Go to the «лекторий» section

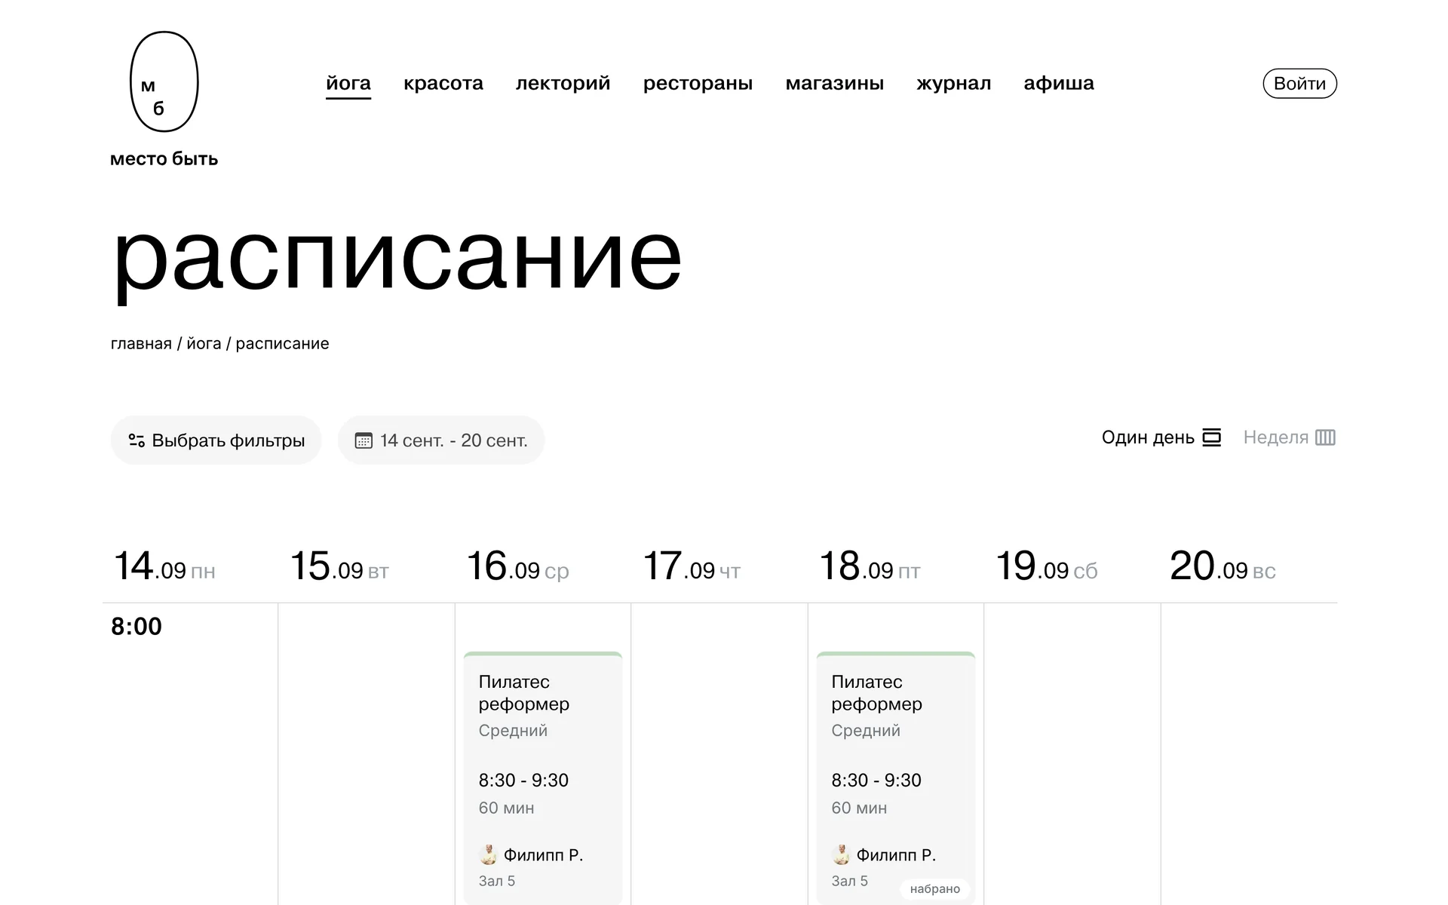coord(563,83)
